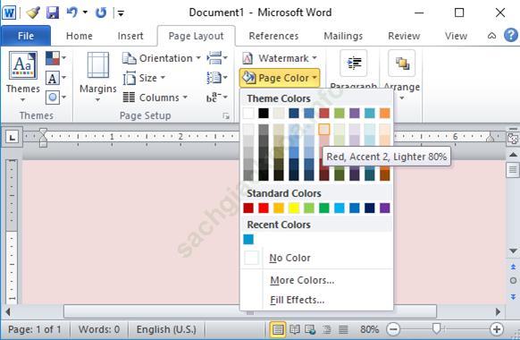Select White theme color swatch
The width and height of the screenshot is (520, 340).
[x=248, y=114]
